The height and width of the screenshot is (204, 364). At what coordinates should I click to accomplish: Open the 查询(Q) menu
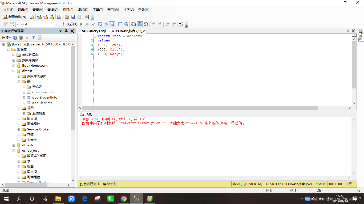53,10
